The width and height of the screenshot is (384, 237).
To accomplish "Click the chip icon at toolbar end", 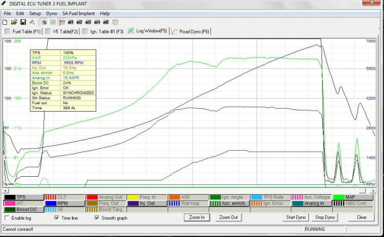I will click(115, 22).
